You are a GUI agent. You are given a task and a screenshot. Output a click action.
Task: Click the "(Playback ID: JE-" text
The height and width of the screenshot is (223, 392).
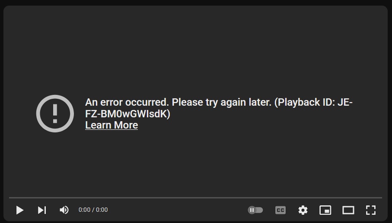(313, 102)
